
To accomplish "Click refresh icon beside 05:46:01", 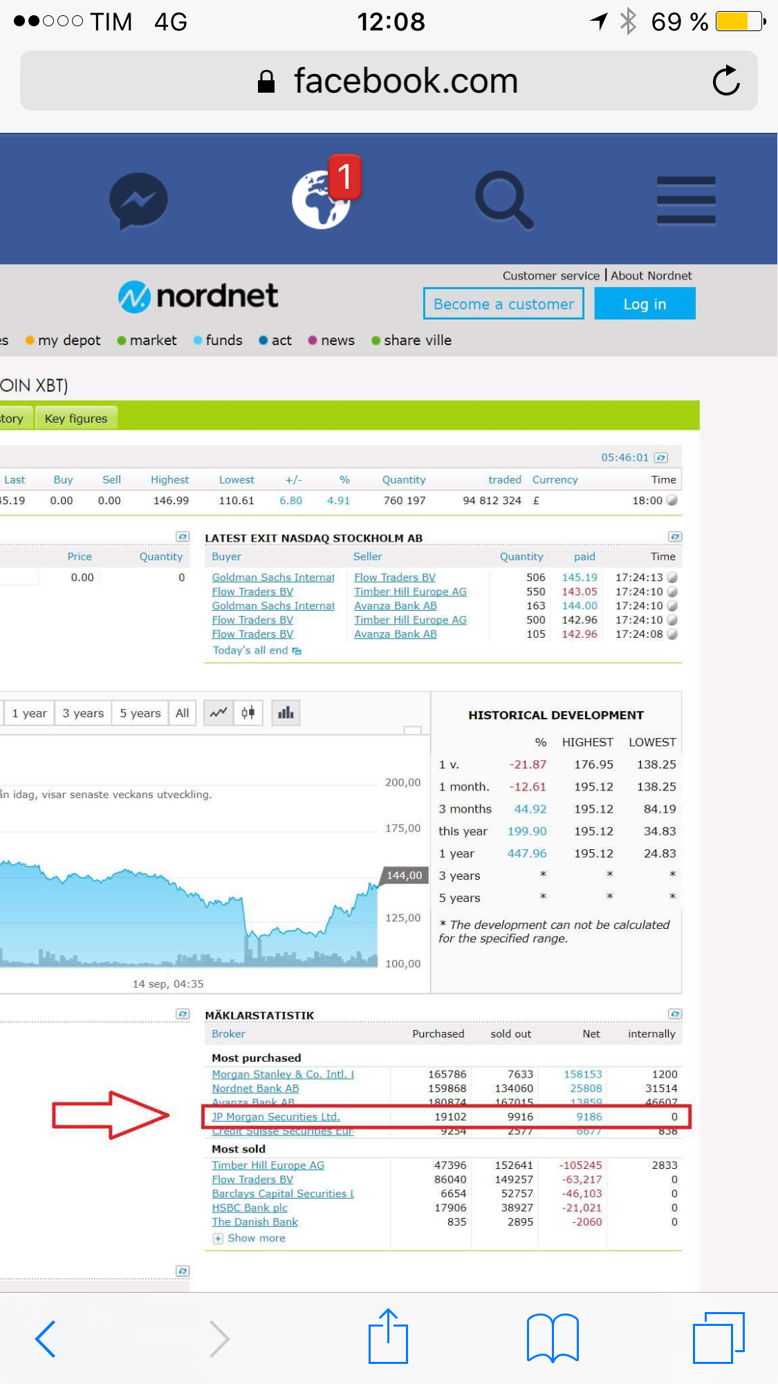I will (x=661, y=458).
